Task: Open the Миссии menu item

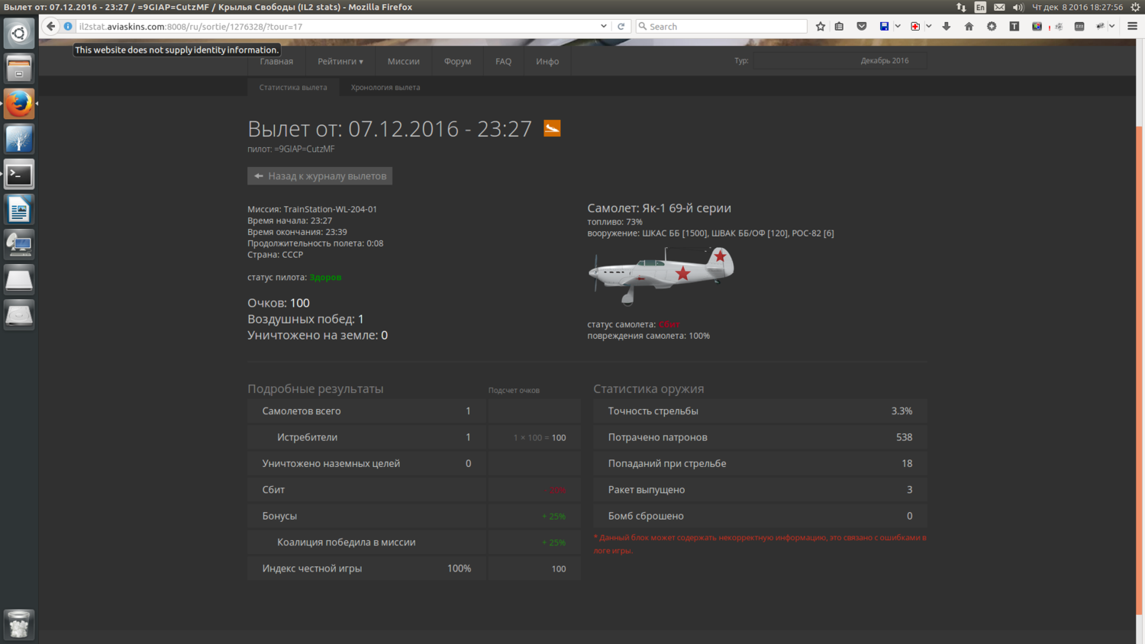Action: [403, 61]
